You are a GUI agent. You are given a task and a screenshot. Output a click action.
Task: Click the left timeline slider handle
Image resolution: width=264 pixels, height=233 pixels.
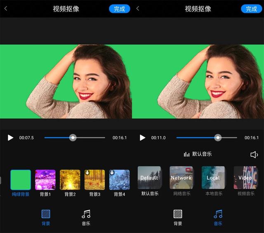coord(73,138)
